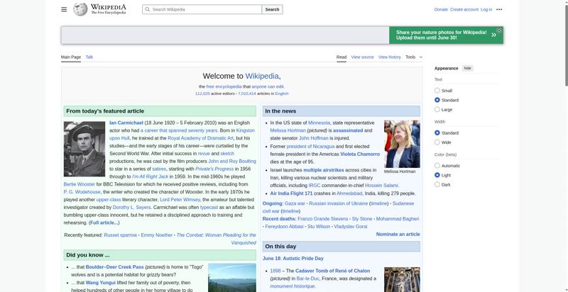Viewport: 568px width, 292px height.
Task: Expand the Tools dropdown
Action: (x=414, y=57)
